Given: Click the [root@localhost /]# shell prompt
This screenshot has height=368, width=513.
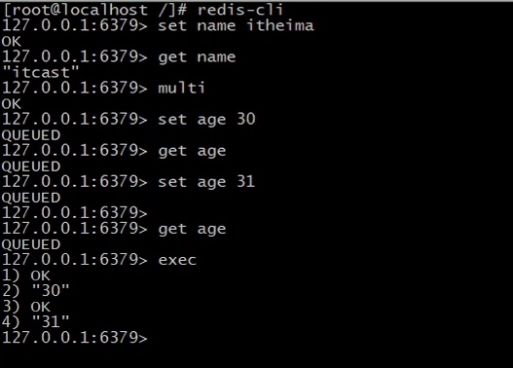Looking at the screenshot, I should 94,10.
